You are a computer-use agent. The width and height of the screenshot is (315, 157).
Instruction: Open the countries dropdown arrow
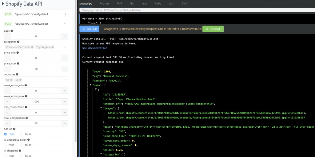click(65, 80)
